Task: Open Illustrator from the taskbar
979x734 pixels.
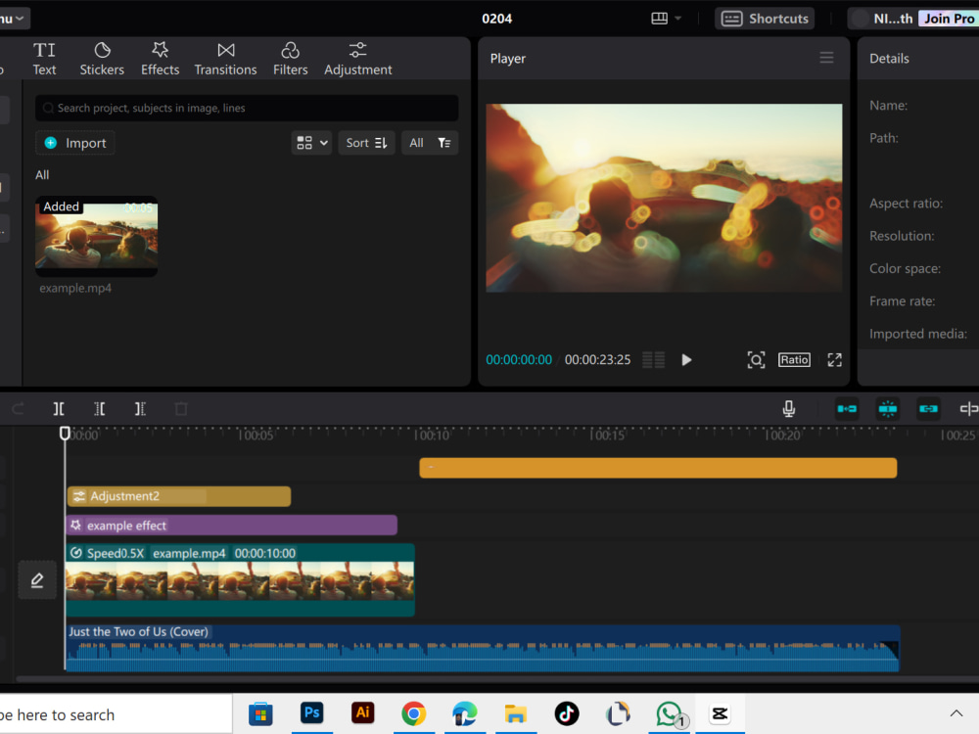Action: pyautogui.click(x=363, y=713)
